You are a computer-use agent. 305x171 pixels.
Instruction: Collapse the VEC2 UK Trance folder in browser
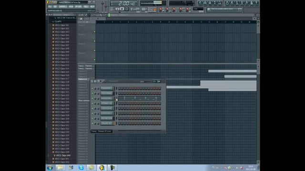pos(65,18)
